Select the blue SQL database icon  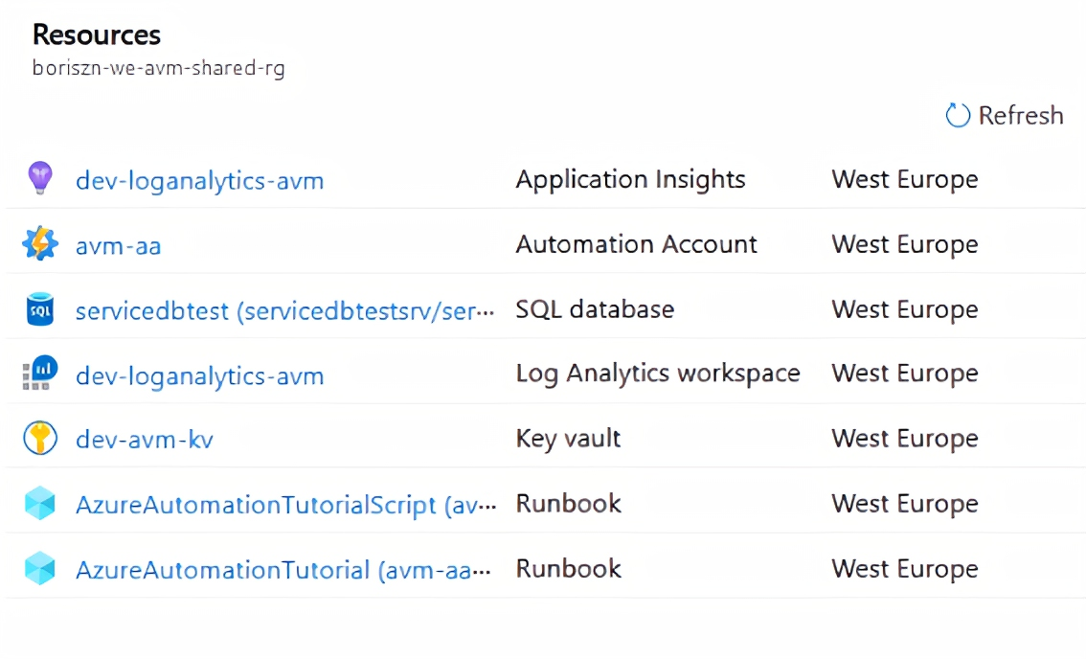(x=39, y=309)
